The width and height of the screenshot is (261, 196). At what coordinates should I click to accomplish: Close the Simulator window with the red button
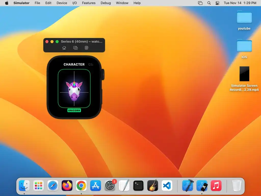[x=47, y=42]
